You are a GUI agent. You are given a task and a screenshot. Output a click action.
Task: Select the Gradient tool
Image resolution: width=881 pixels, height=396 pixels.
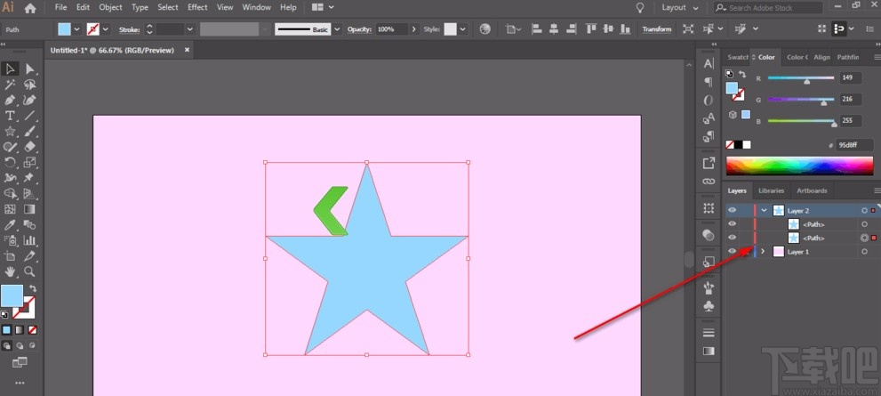click(29, 209)
